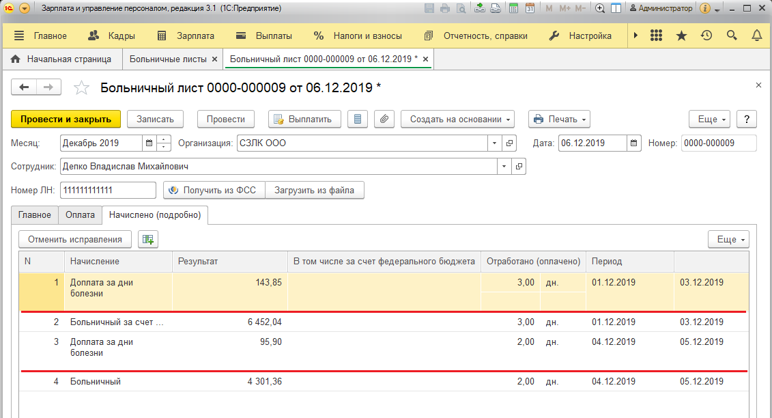The image size is (772, 418).
Task: Open the search magnifier in section panel
Action: (x=732, y=36)
